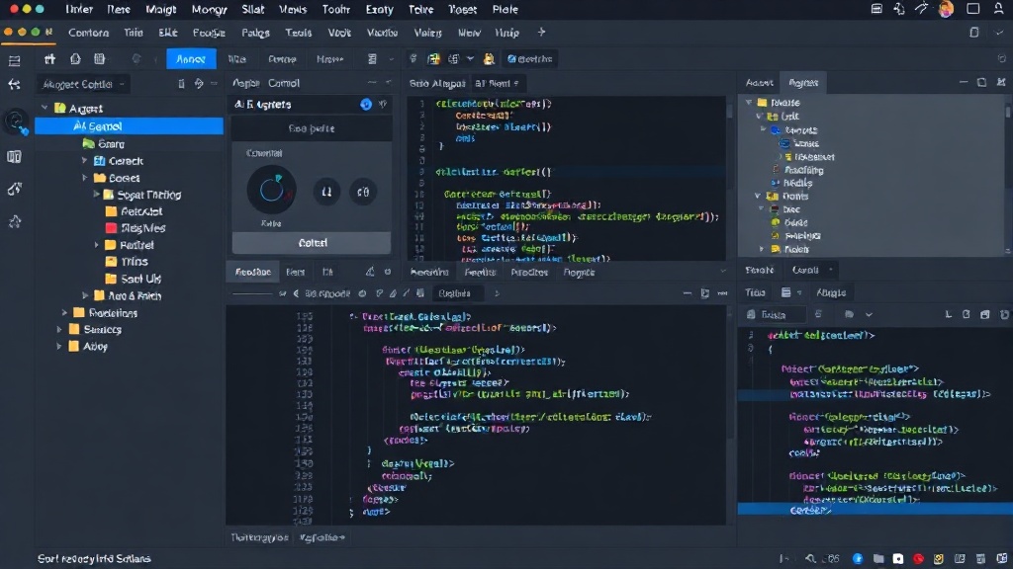
Task: Collapse the Agent root folder in left tree
Action: coord(45,109)
